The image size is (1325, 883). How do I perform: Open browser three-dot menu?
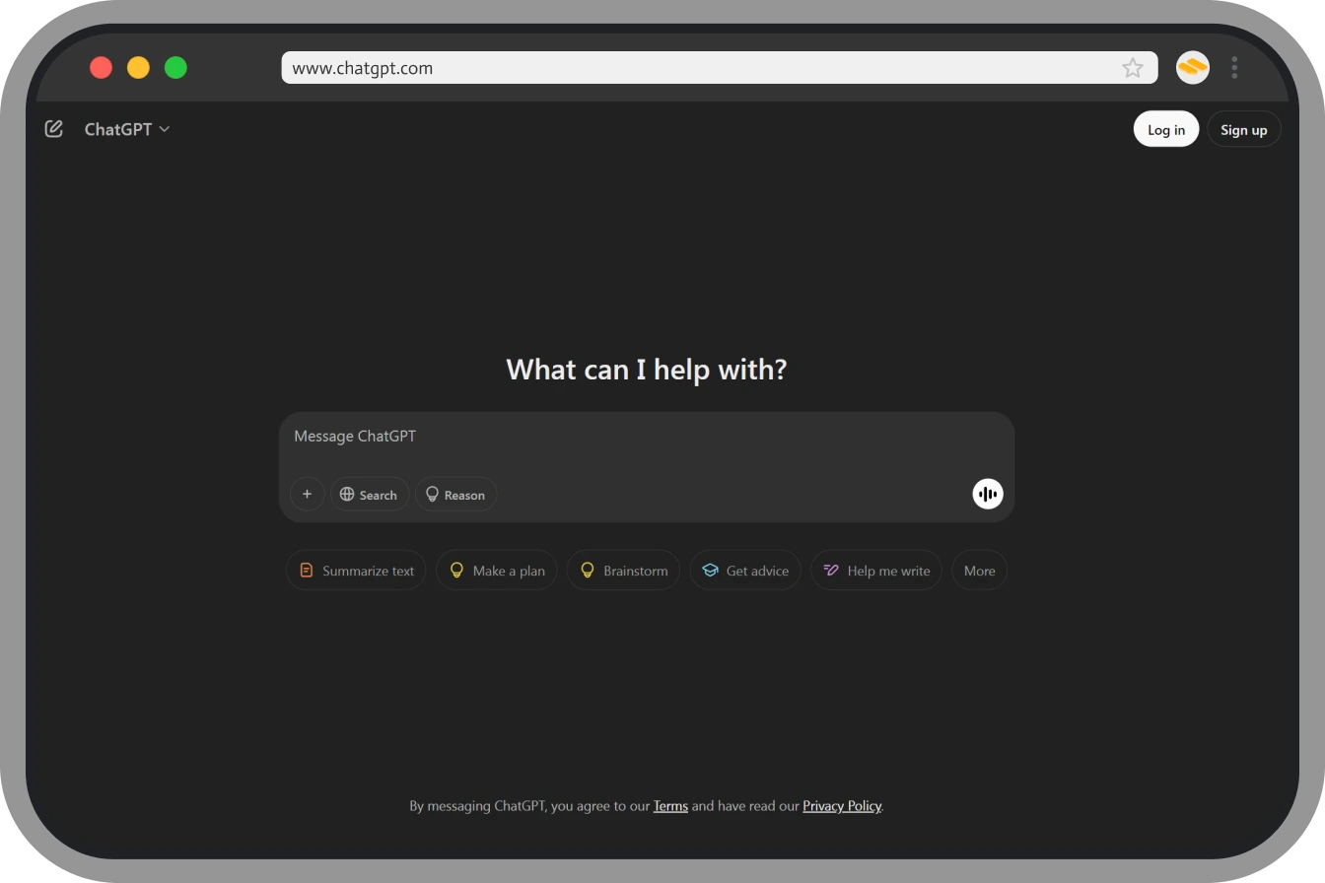(1234, 68)
